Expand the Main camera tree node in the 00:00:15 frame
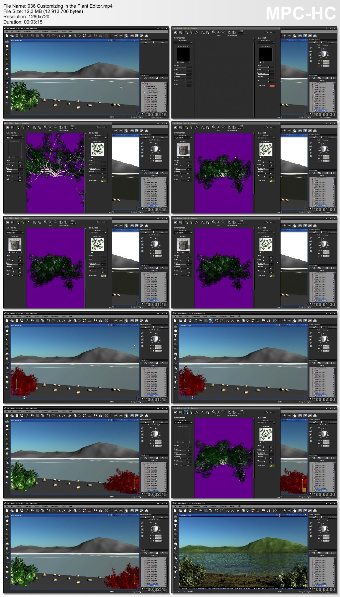Image resolution: width=340 pixels, height=597 pixels. 144,87
